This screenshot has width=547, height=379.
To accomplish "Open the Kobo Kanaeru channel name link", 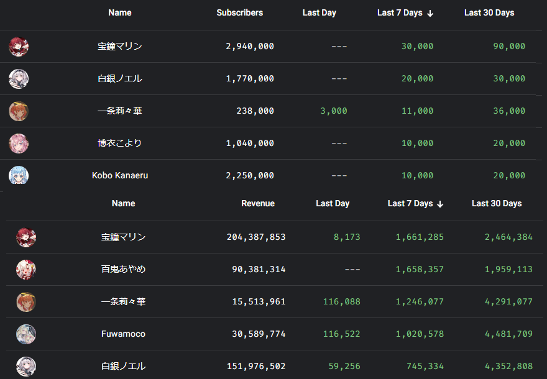I will click(x=120, y=176).
